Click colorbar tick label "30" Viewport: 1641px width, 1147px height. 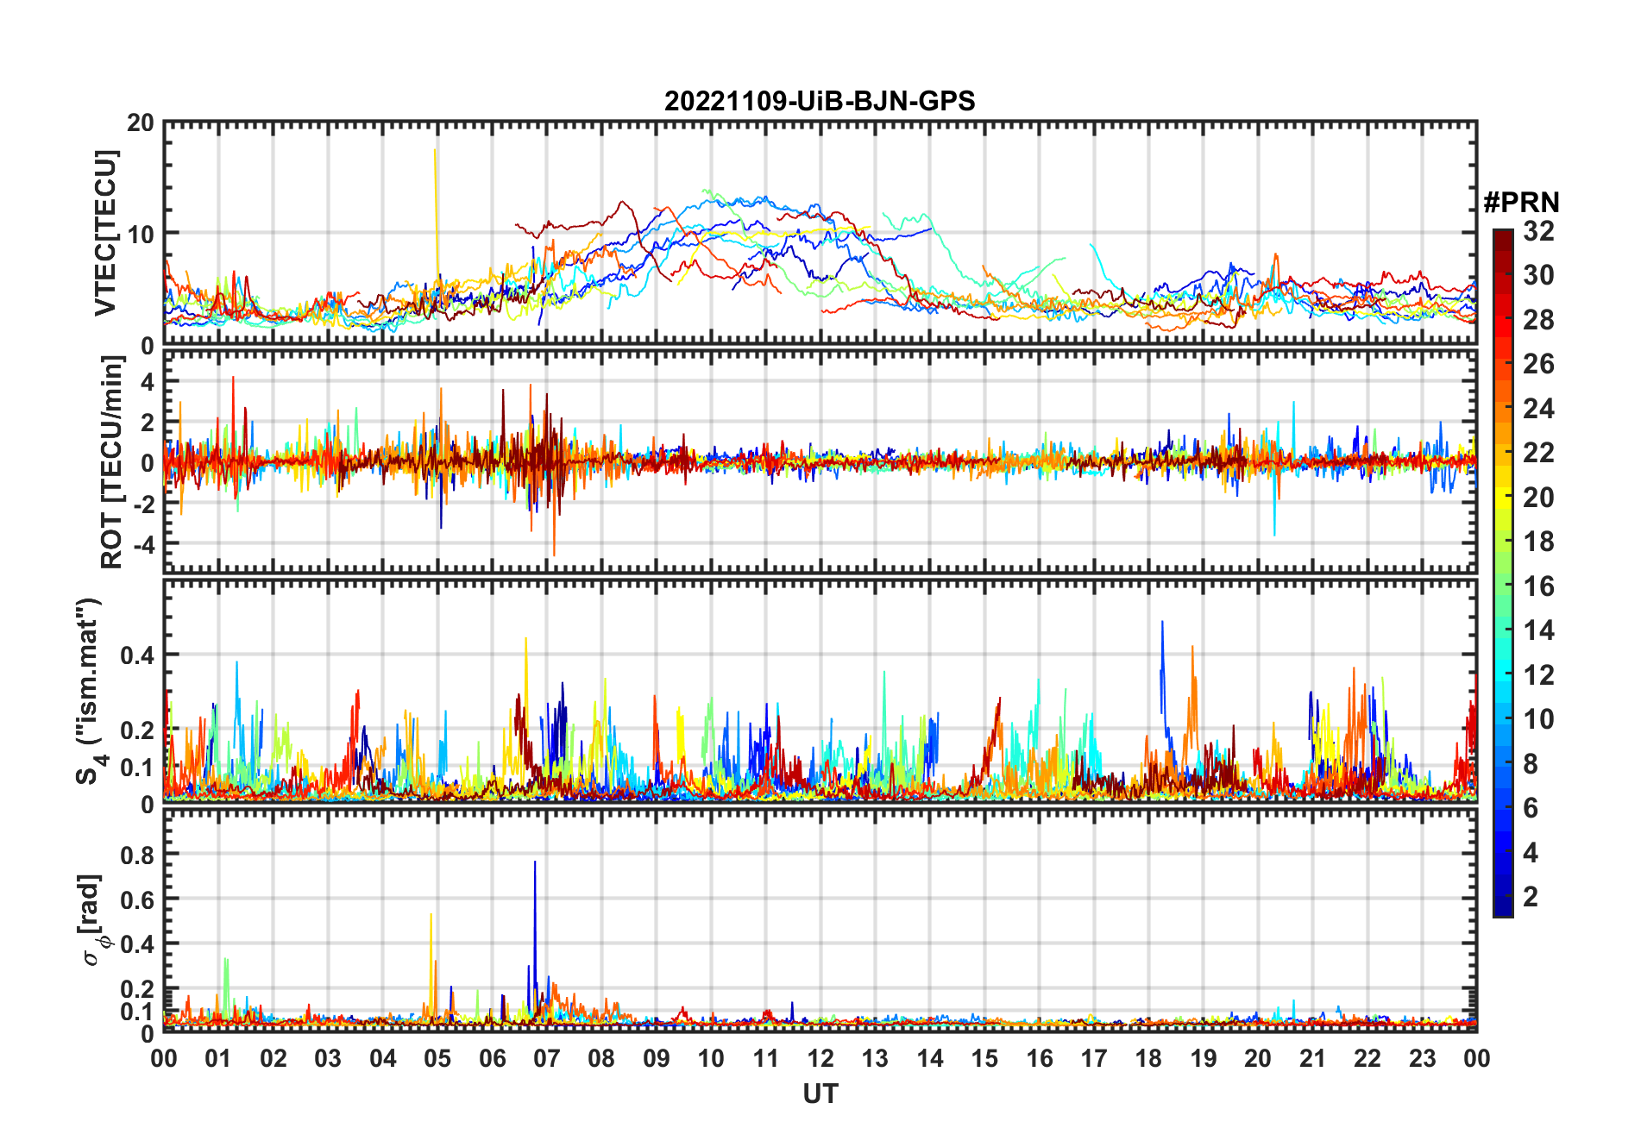tap(1538, 275)
